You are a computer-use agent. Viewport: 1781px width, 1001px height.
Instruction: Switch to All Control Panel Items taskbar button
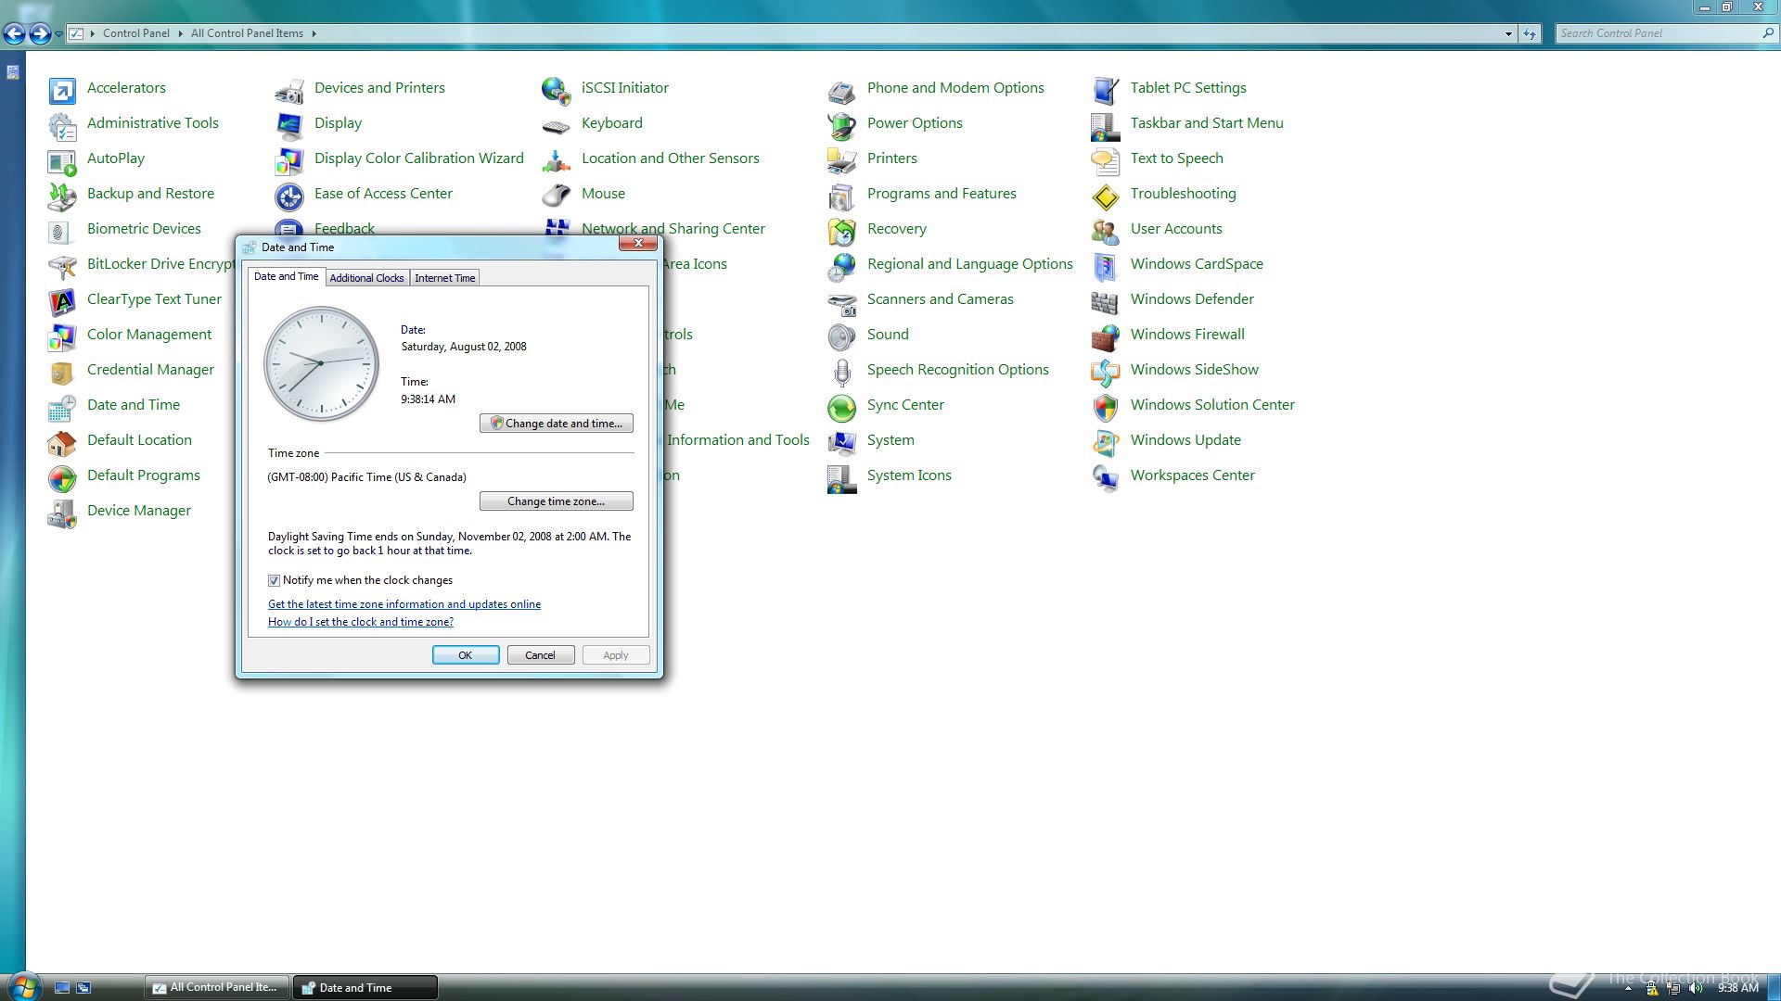[x=217, y=988]
